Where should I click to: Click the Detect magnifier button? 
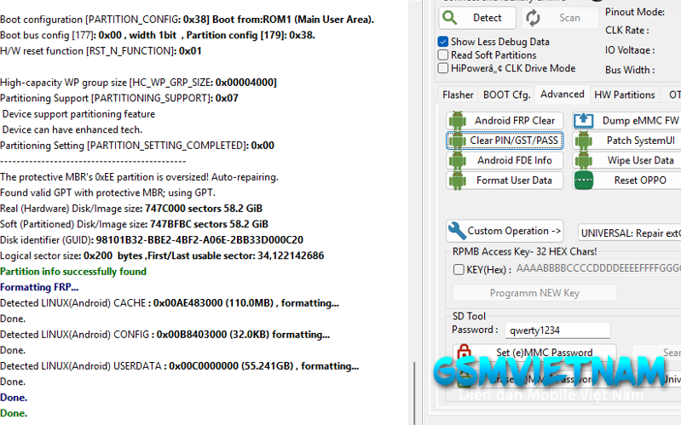(476, 18)
